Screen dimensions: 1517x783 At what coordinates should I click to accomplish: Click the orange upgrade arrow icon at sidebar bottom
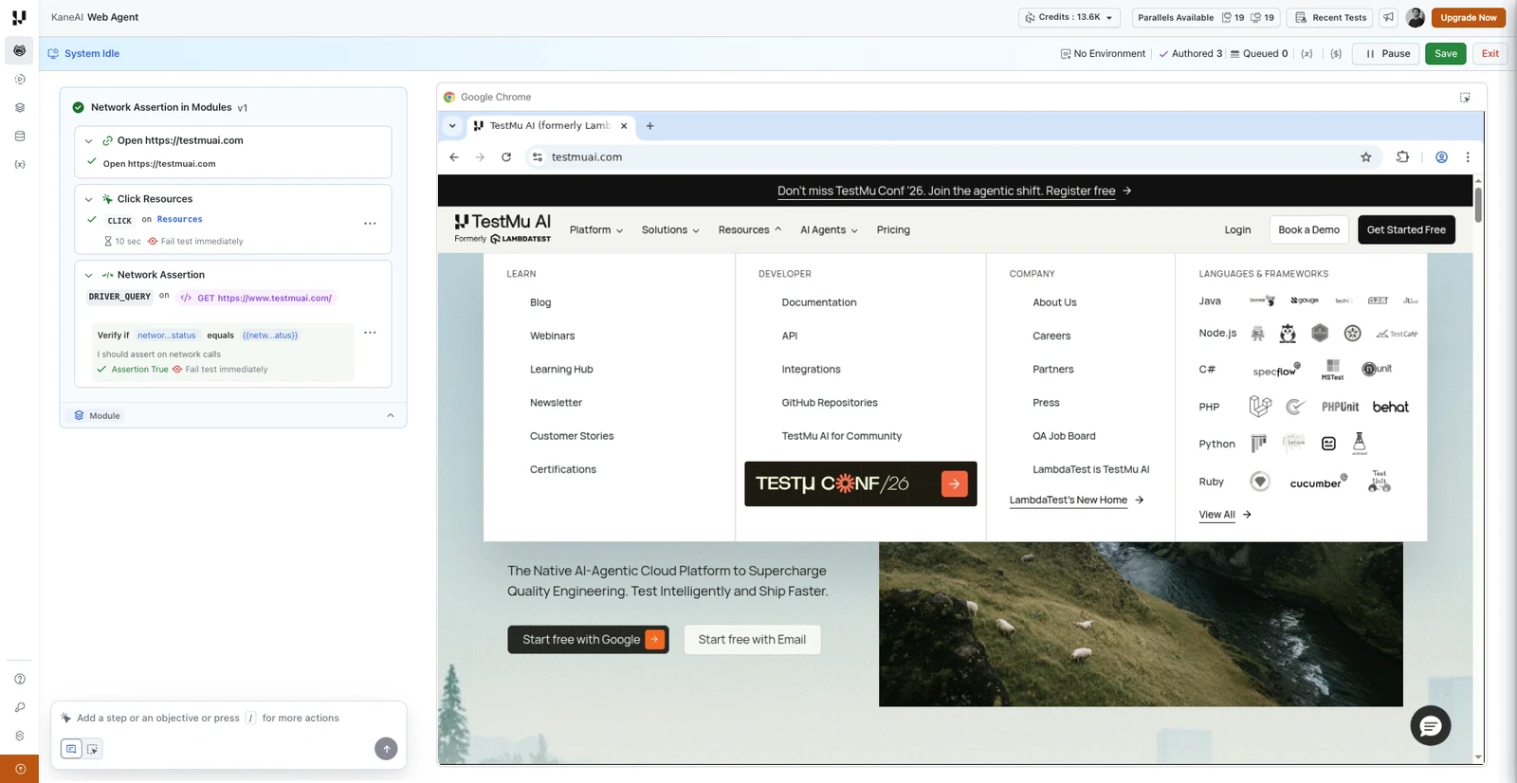pos(20,769)
